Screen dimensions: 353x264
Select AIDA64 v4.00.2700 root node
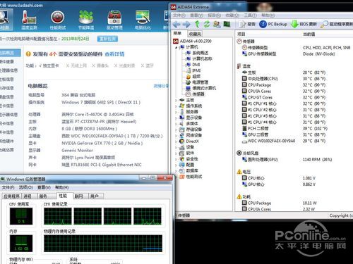(196, 41)
